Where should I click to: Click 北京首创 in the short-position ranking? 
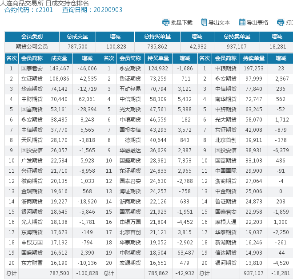[226, 140]
